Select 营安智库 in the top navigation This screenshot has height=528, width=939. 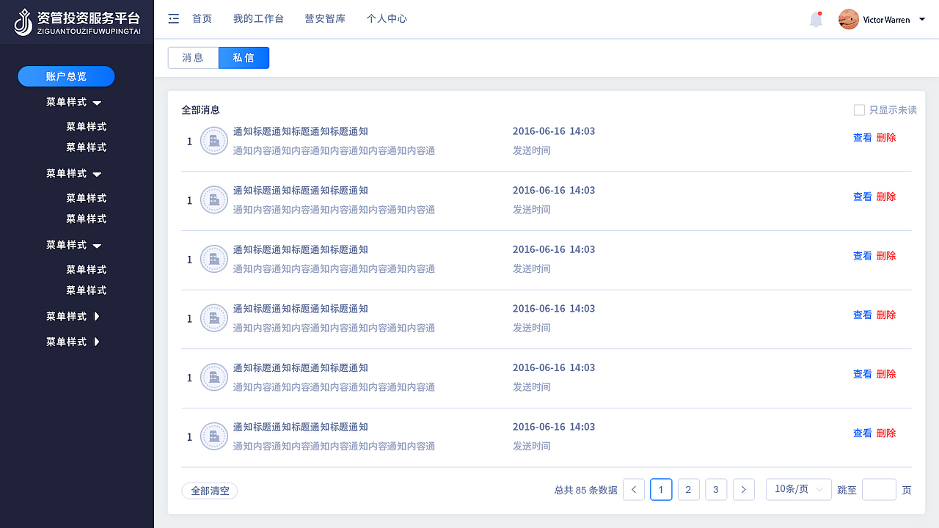325,18
